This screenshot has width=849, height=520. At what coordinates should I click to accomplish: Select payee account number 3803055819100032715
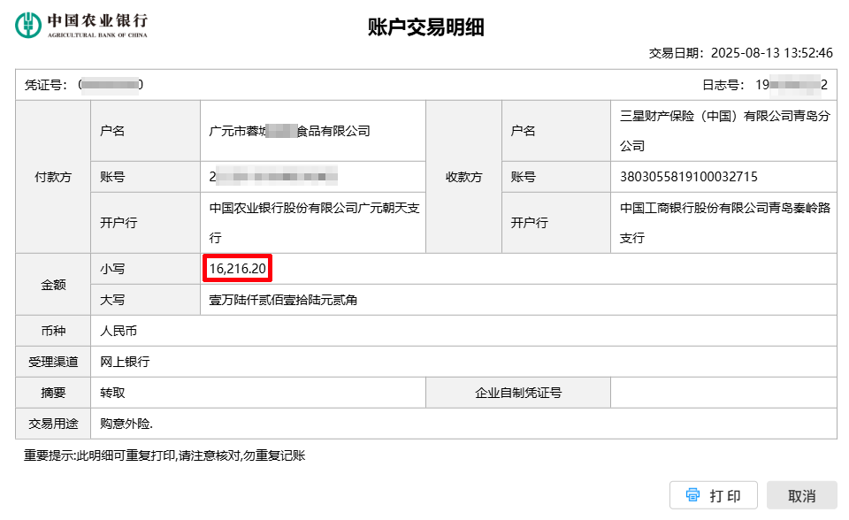[x=689, y=177]
